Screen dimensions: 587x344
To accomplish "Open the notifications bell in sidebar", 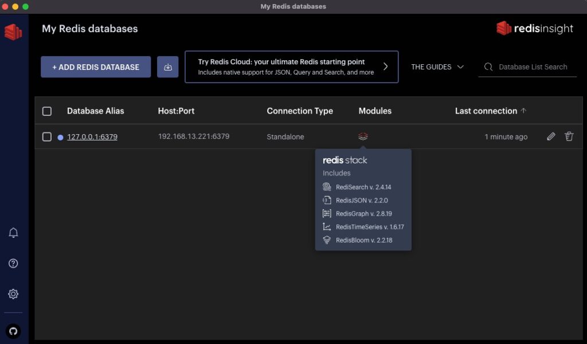I will click(x=13, y=233).
